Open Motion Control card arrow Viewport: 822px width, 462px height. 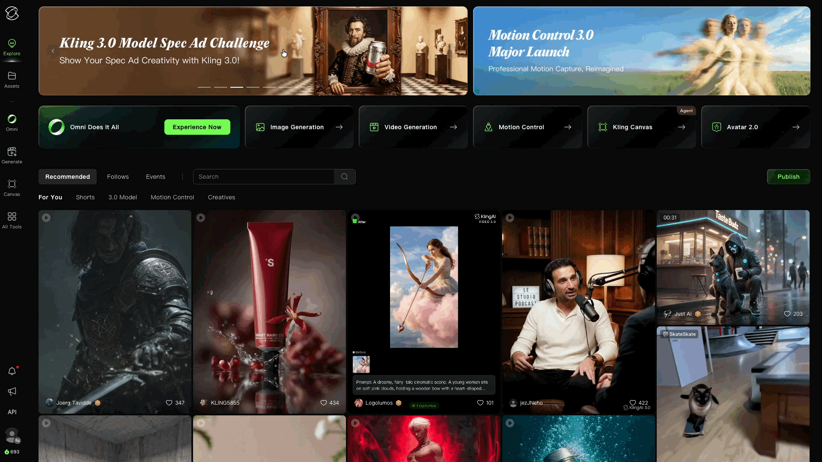point(568,127)
